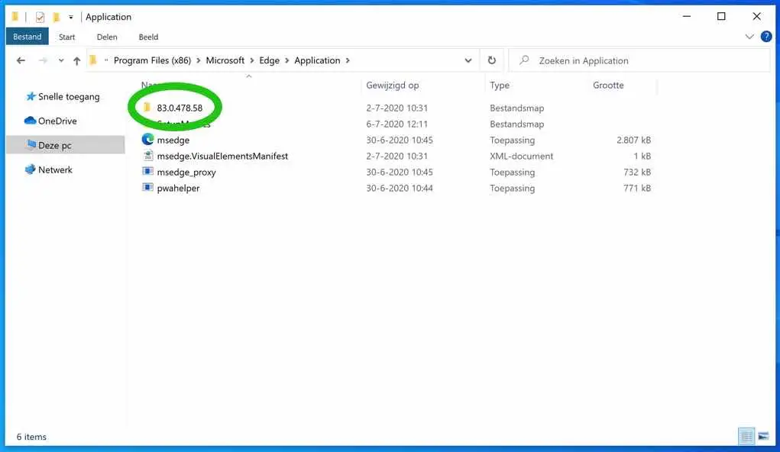This screenshot has width=780, height=452.
Task: Click Application breadcrumb in address bar
Action: pyautogui.click(x=317, y=60)
